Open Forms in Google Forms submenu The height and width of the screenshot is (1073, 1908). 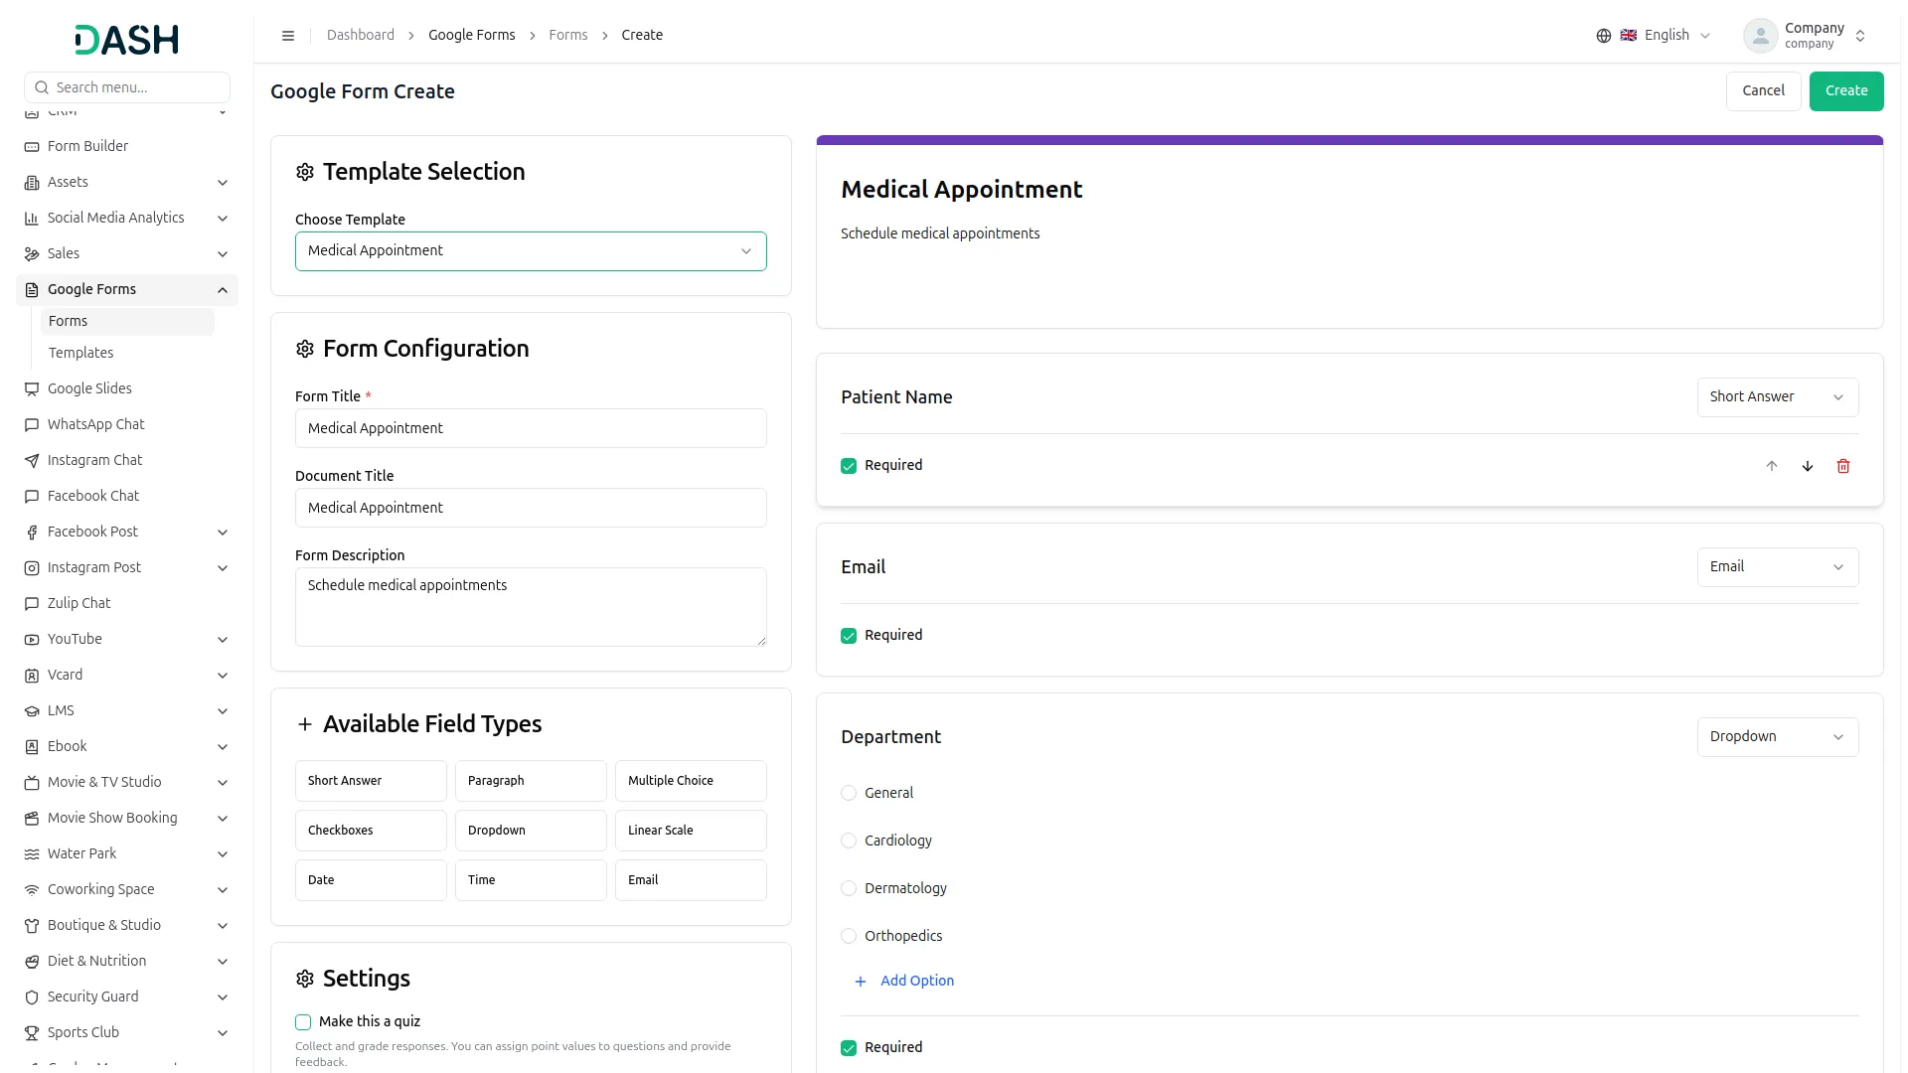(x=127, y=321)
